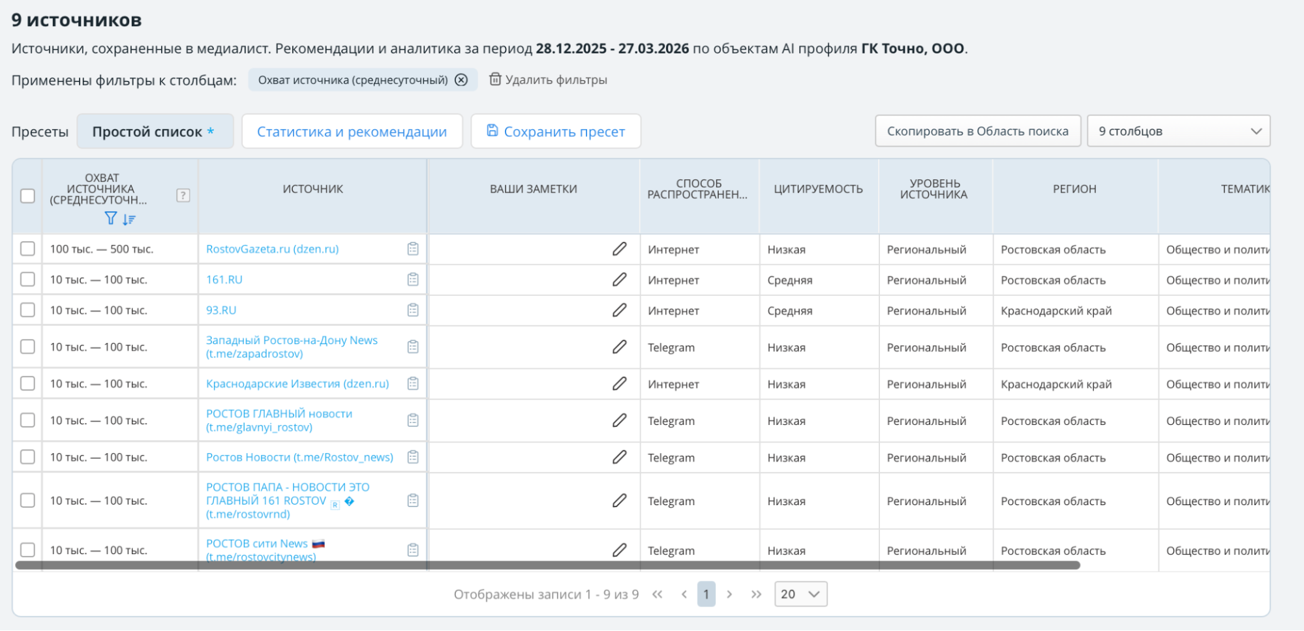
Task: Click the filter funnel icon in Охват column
Action: tap(110, 219)
